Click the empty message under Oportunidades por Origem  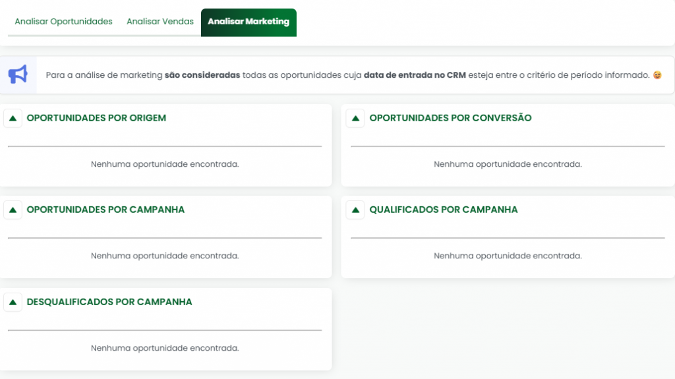[x=165, y=164]
